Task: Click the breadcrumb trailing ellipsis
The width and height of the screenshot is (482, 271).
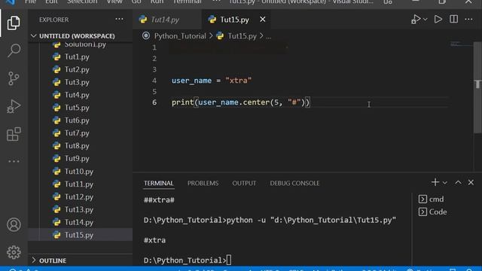Action: pos(268,36)
